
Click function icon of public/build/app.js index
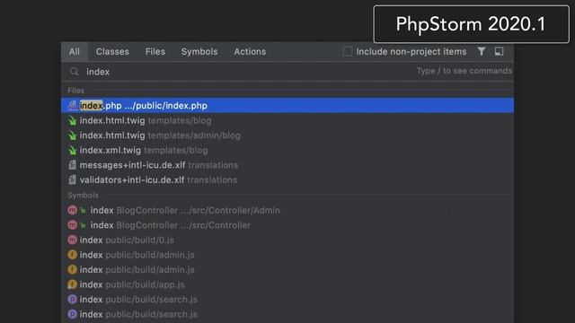72,284
